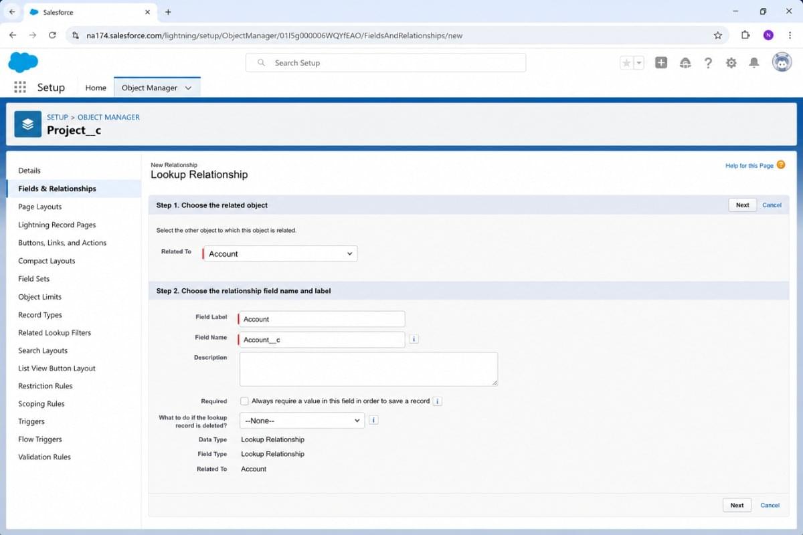Click the bottom Next button
803x535 pixels.
tap(737, 505)
